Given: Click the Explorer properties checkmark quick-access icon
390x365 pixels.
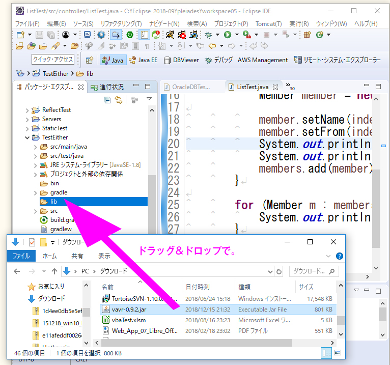Looking at the screenshot, I should tap(32, 242).
